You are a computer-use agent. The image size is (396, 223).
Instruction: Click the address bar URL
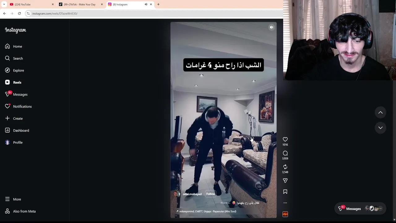[55, 13]
